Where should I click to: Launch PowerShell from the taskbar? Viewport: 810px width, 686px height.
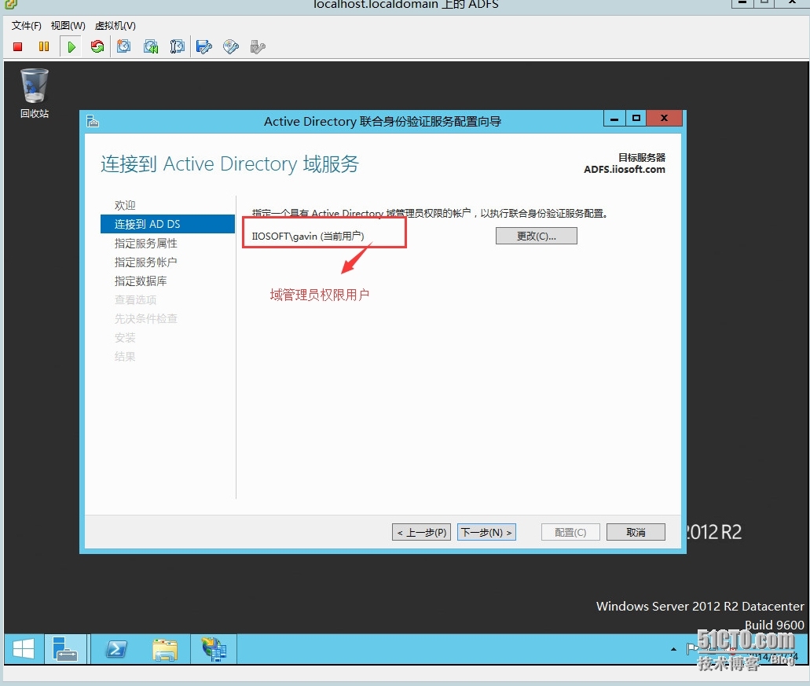(116, 649)
